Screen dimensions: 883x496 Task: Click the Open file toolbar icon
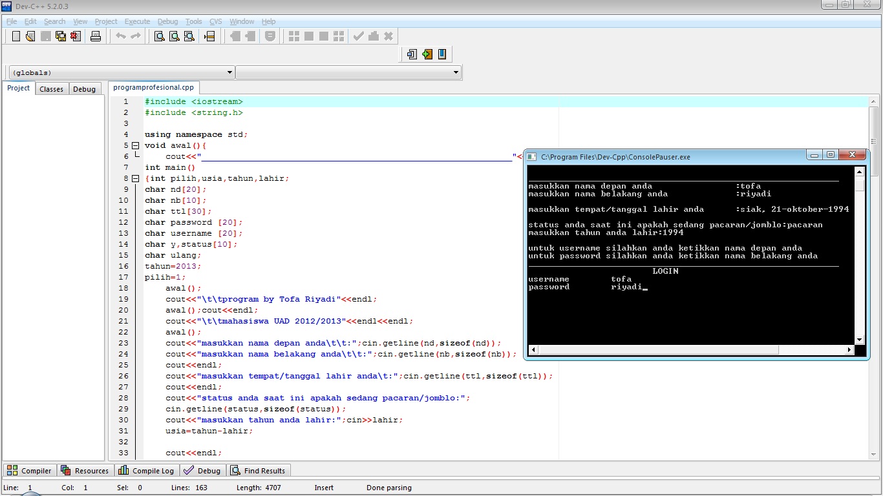pos(30,36)
